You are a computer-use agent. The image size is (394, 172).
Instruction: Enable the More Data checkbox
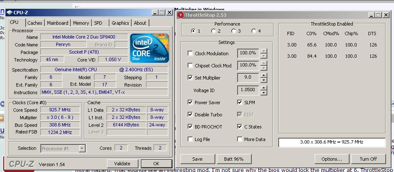click(x=240, y=139)
